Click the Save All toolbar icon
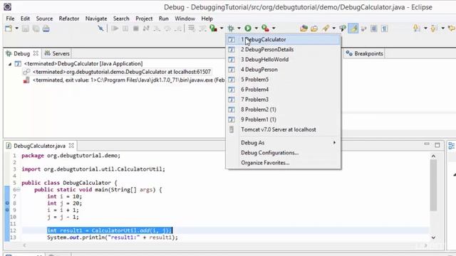Image resolution: width=456 pixels, height=256 pixels. [x=36, y=28]
